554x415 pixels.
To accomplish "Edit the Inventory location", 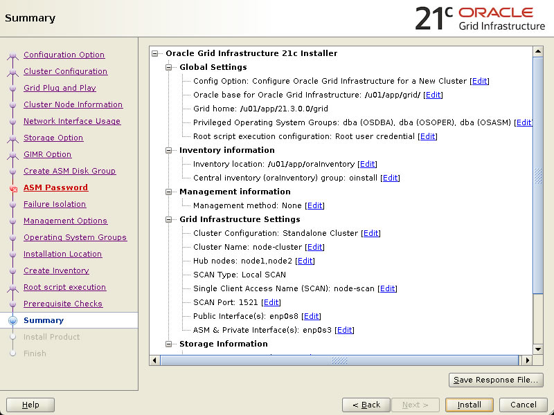I will pos(368,164).
